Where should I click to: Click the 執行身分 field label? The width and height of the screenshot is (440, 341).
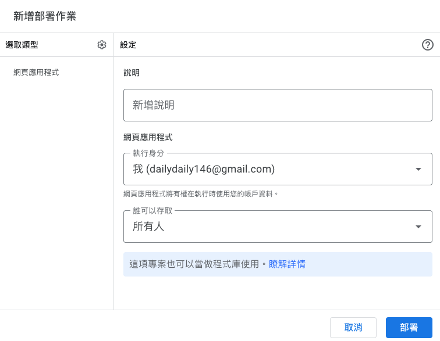coord(148,153)
